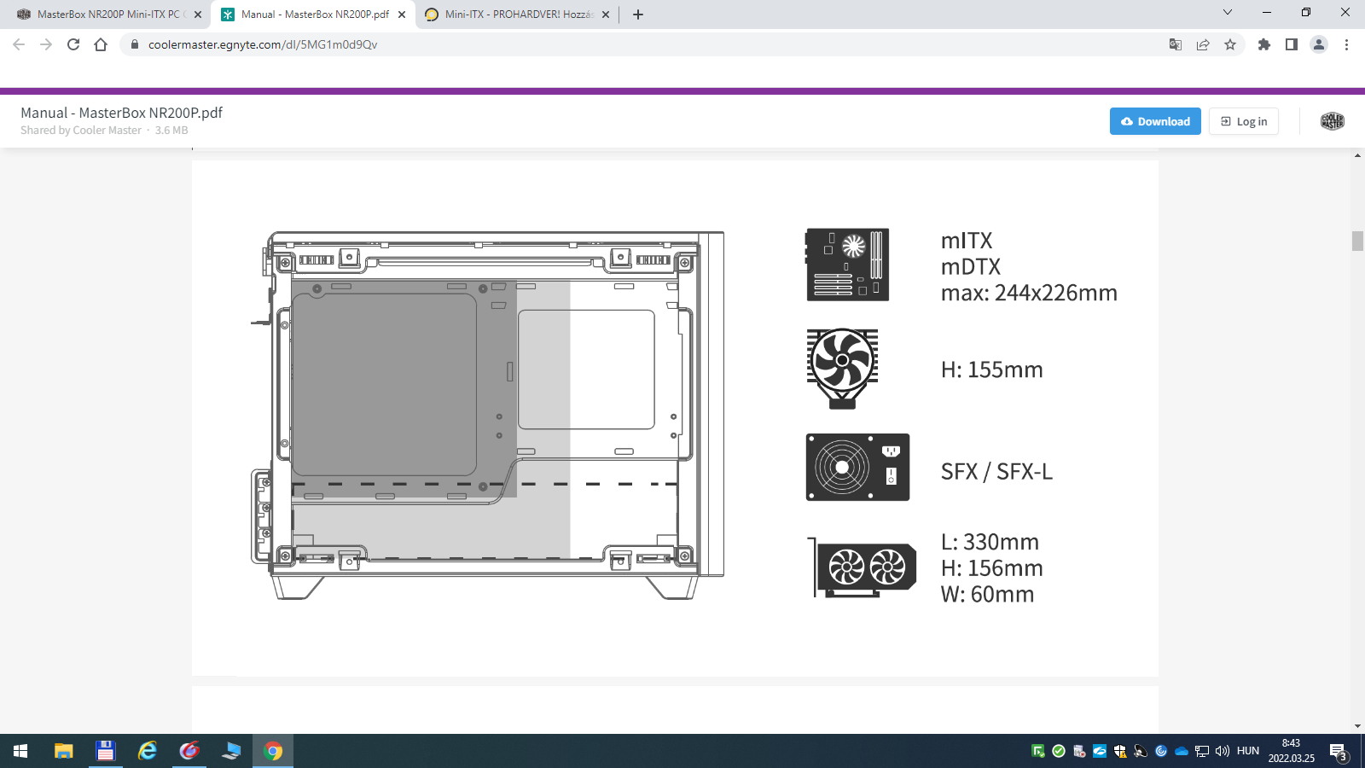
Task: Open a new browser tab
Action: (x=638, y=15)
